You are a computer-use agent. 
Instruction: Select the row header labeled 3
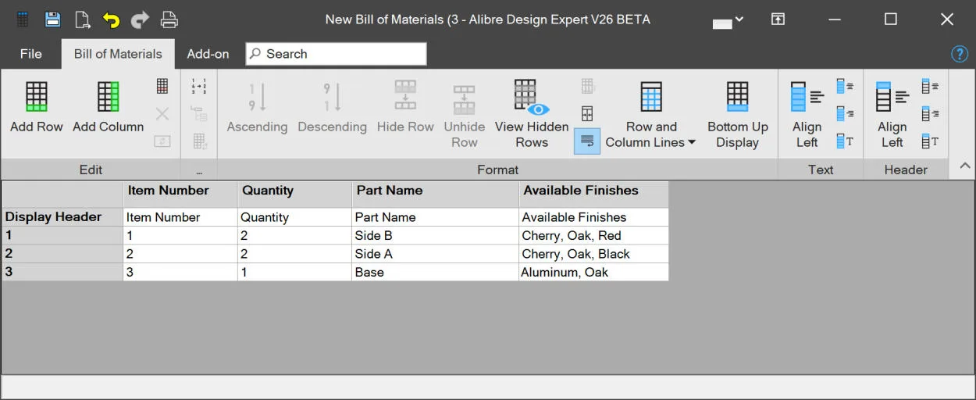coord(62,272)
